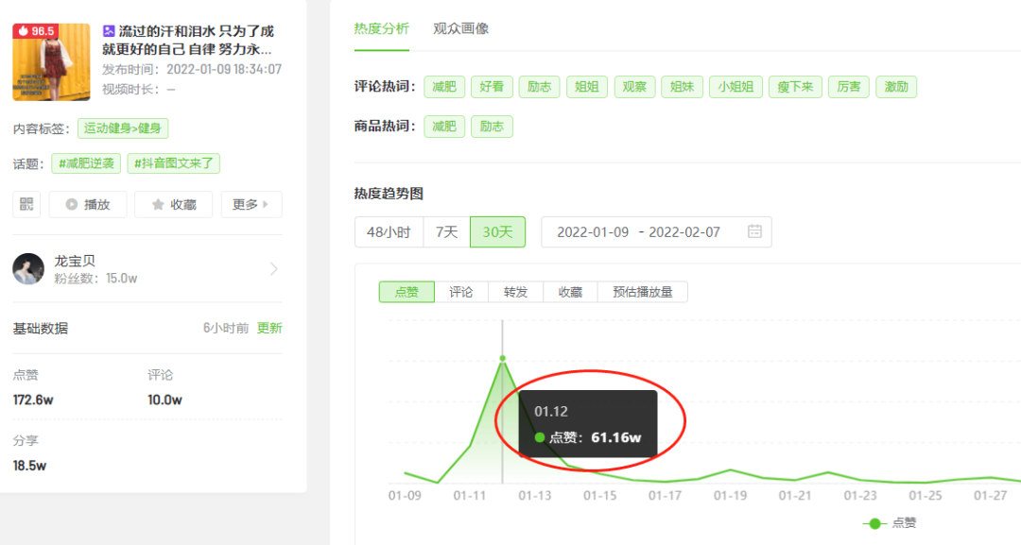1021x545 pixels.
Task: Select the 评论 metric tab
Action: coord(460,292)
